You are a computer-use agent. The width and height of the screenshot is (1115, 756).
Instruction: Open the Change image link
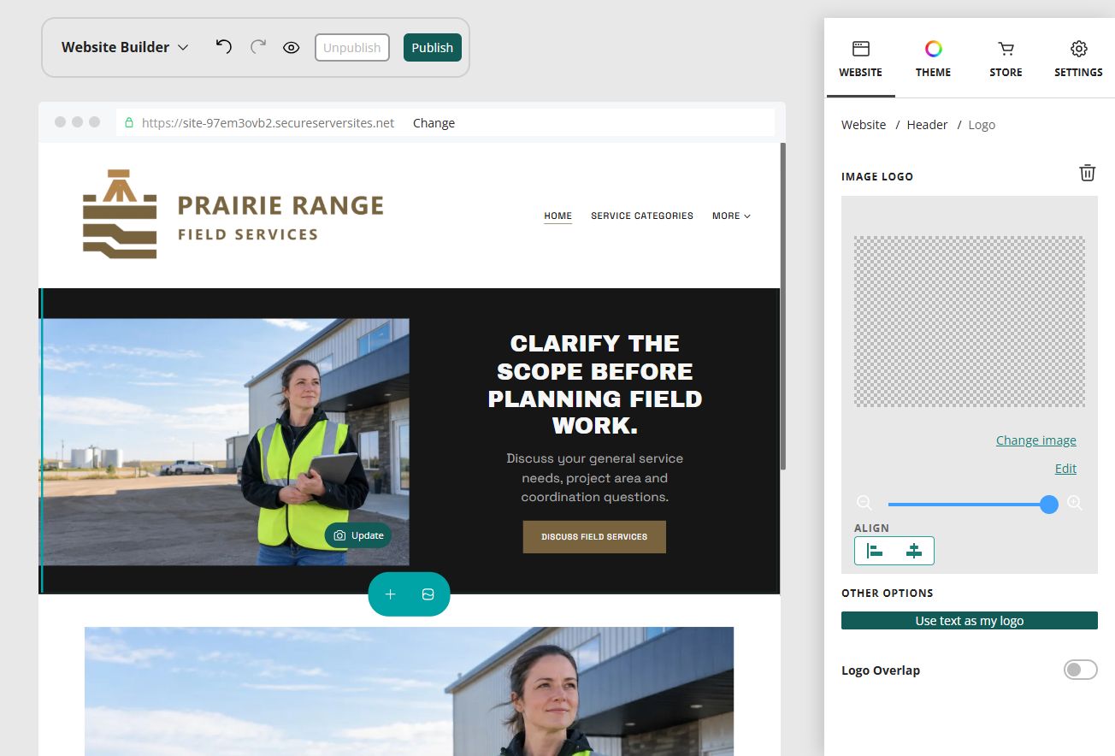click(x=1036, y=440)
